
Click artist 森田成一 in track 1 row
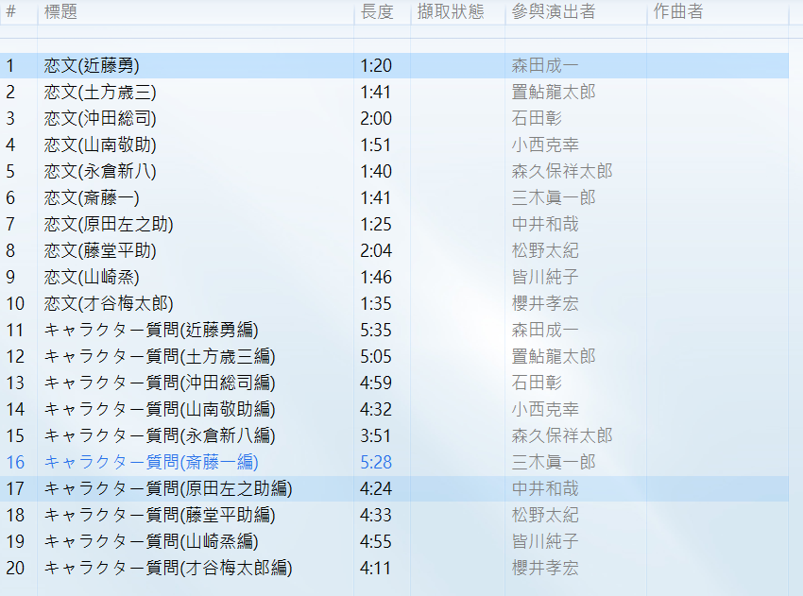(545, 65)
